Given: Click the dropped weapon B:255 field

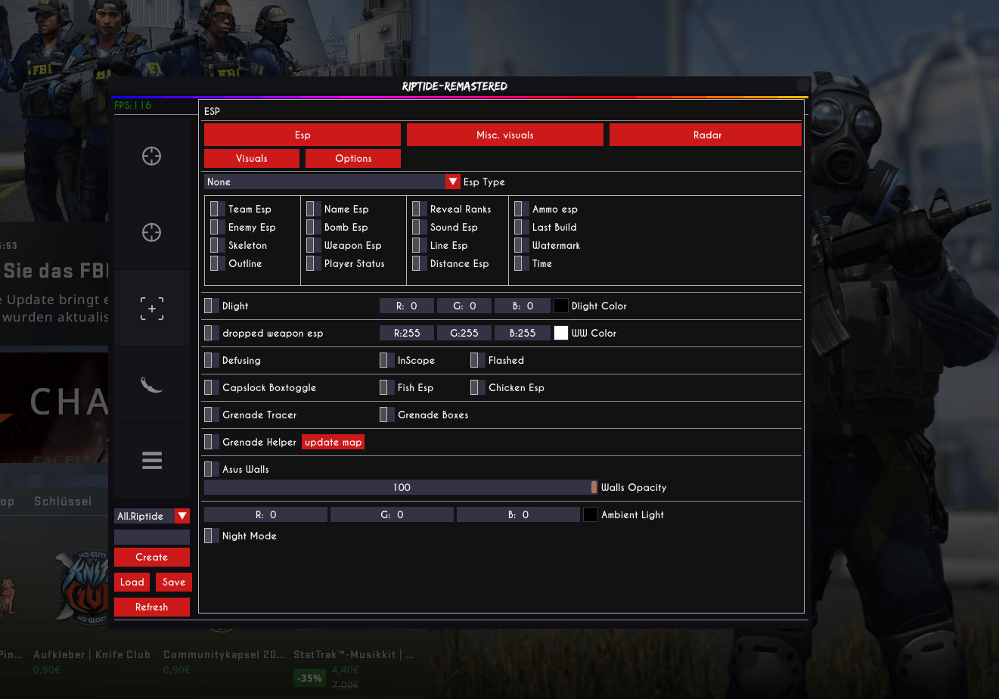Looking at the screenshot, I should (522, 333).
